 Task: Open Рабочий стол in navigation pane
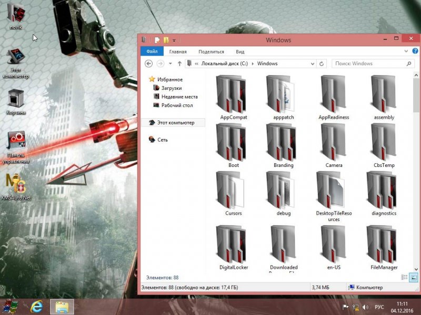(173, 106)
